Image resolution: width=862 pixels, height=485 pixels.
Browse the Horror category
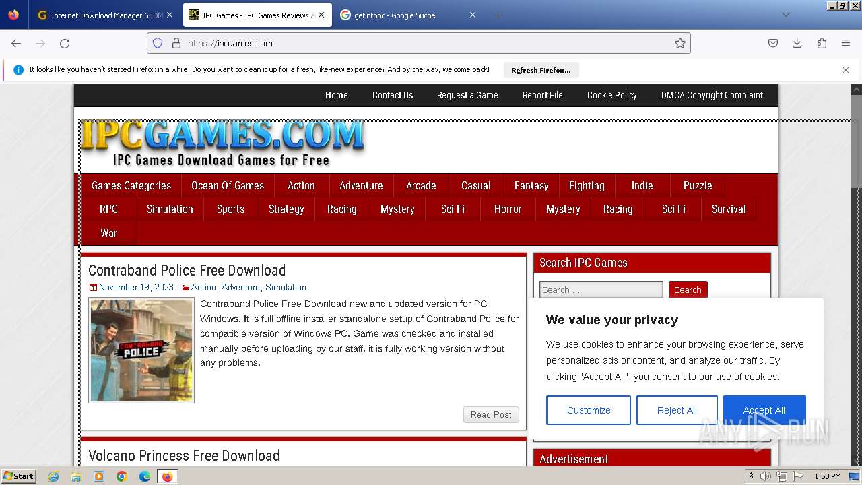tap(508, 209)
